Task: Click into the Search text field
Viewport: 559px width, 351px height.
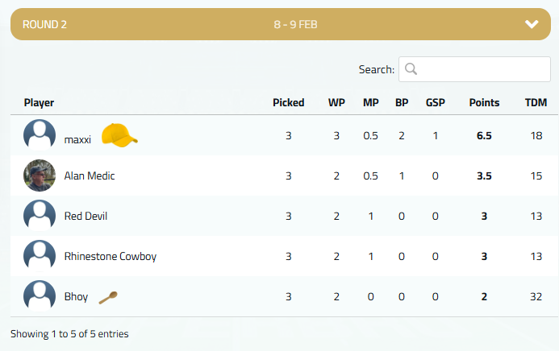Action: click(x=474, y=69)
